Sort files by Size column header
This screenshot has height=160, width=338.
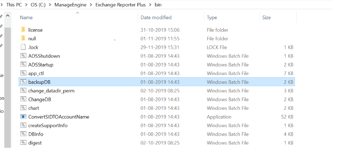click(266, 17)
